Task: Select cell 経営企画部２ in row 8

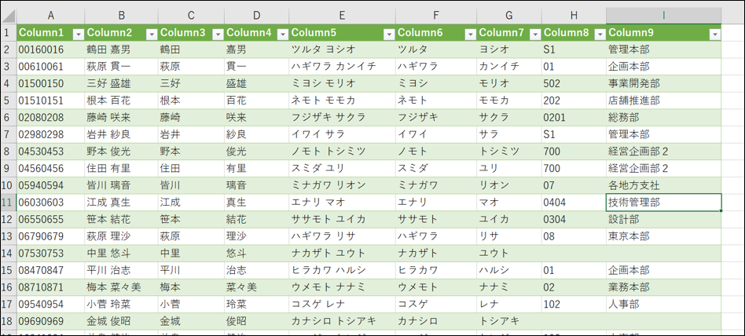Action: click(x=663, y=152)
